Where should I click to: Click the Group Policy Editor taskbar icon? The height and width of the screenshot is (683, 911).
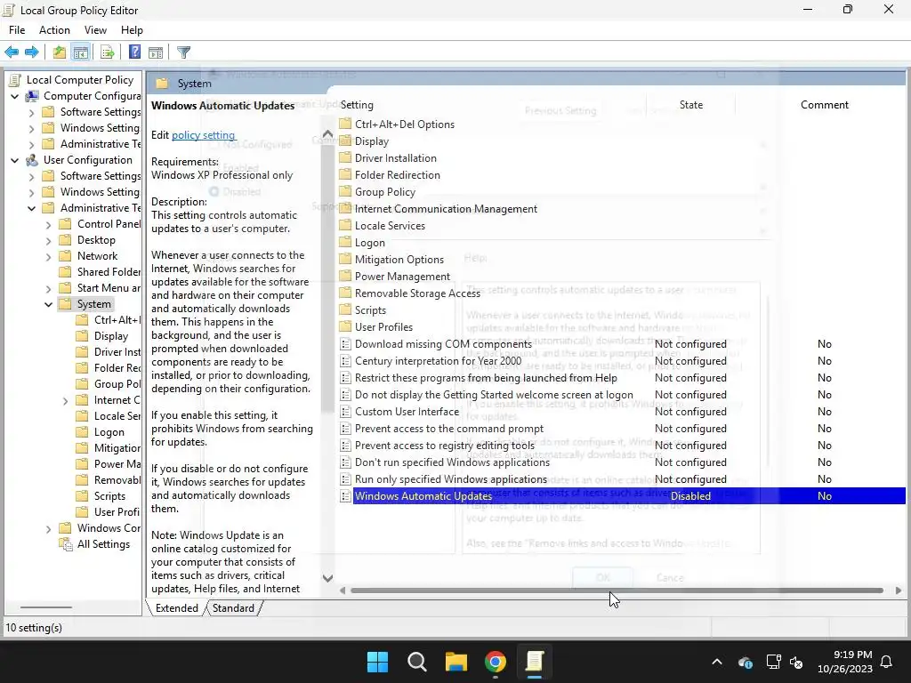[535, 662]
